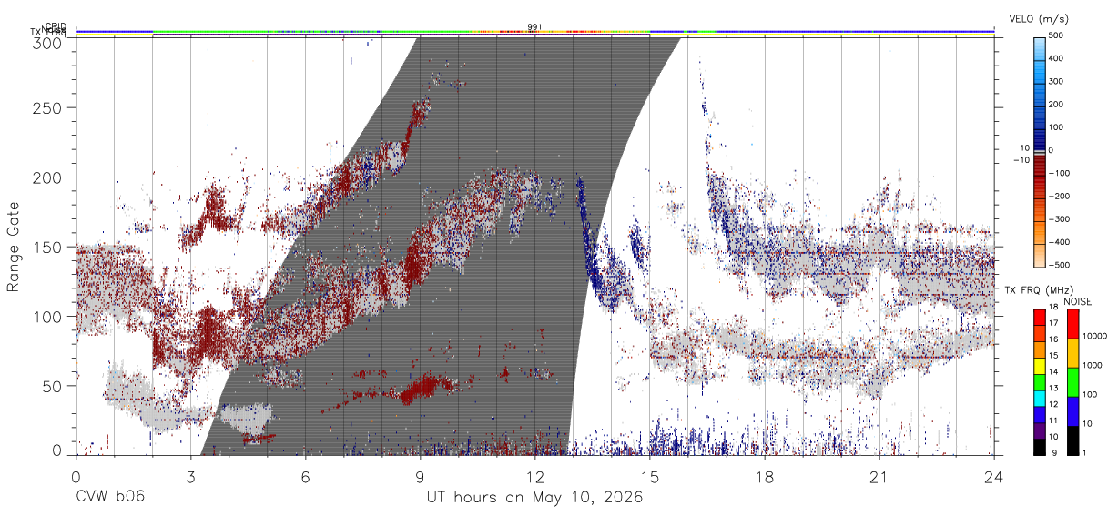Select the yellow 14-15 MHz TX FRQ swatch
This screenshot has width=1118, height=516.
1040,365
